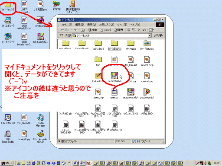This screenshot has width=222, height=166.
Task: Open the マイドキュメント desktop folder icon
Action: click(x=8, y=6)
